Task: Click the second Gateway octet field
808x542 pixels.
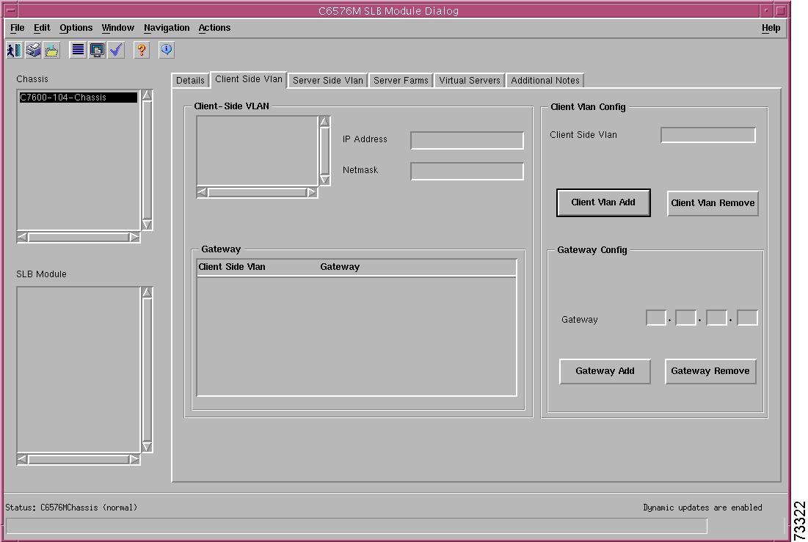Action: point(686,318)
